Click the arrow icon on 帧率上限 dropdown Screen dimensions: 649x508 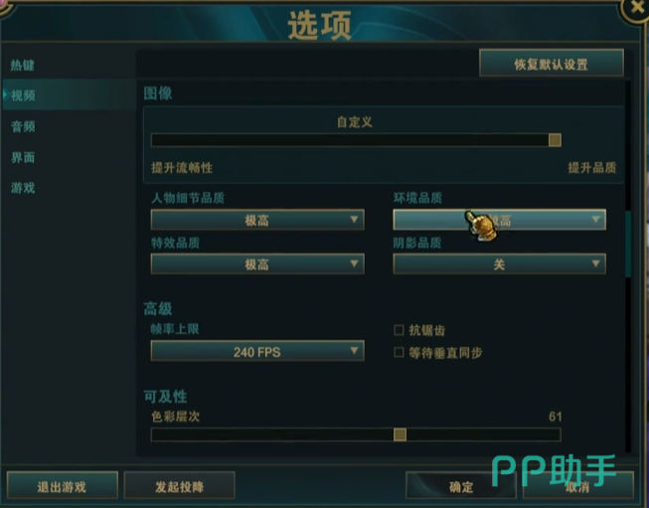point(354,351)
